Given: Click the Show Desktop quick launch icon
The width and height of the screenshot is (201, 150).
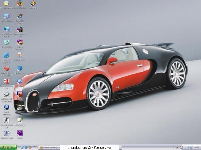Looking at the screenshot, I should click(x=22, y=147).
